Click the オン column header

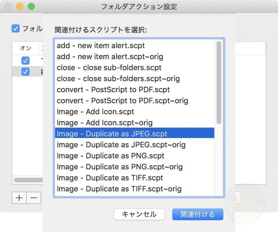tap(25, 48)
